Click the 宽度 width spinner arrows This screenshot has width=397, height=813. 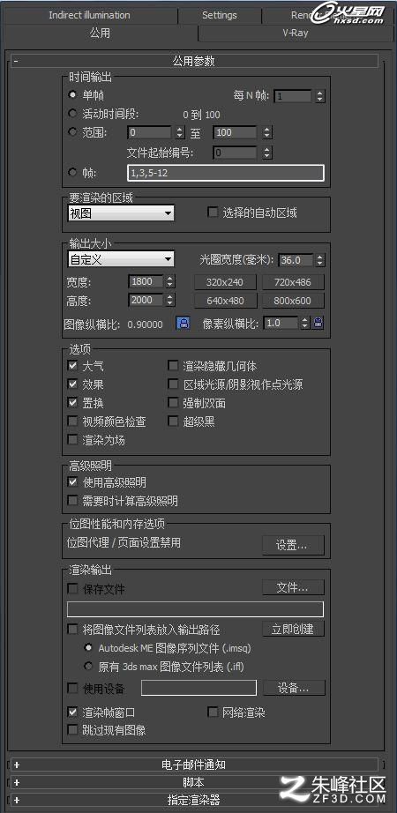(170, 281)
